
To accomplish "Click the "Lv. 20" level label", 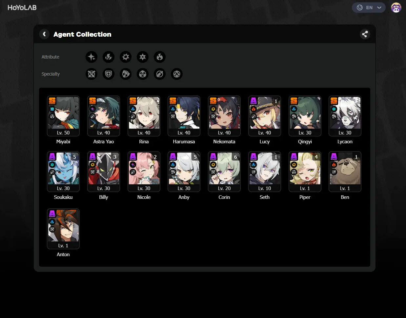I will 224,188.
